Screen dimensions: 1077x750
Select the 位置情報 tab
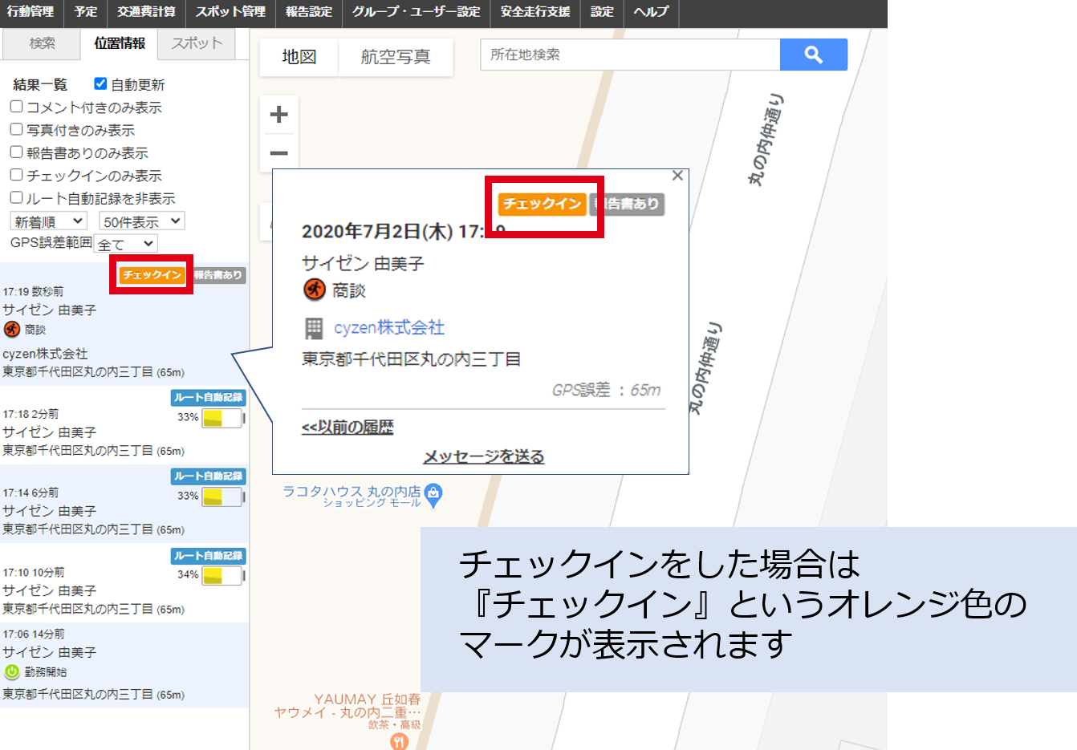120,44
